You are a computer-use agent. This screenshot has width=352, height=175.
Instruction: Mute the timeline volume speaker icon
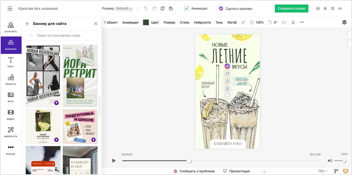330,161
